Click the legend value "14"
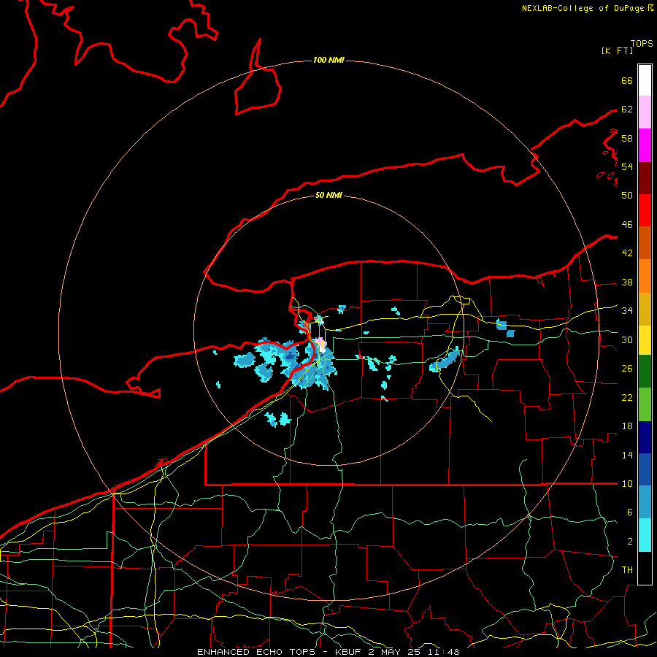The image size is (657, 657). (x=627, y=455)
